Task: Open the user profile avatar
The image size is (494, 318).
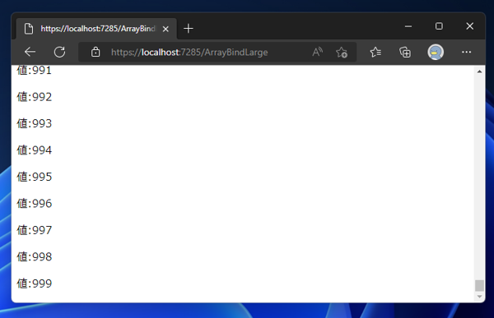Action: [436, 52]
